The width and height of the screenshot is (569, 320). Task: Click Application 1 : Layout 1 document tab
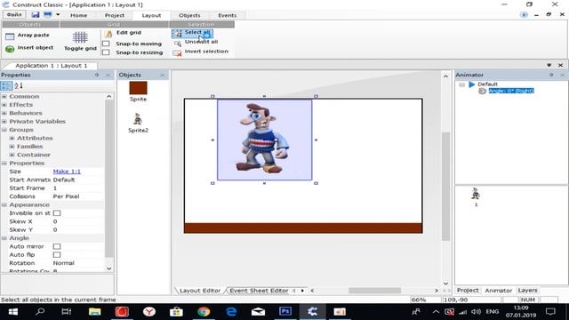pos(52,66)
